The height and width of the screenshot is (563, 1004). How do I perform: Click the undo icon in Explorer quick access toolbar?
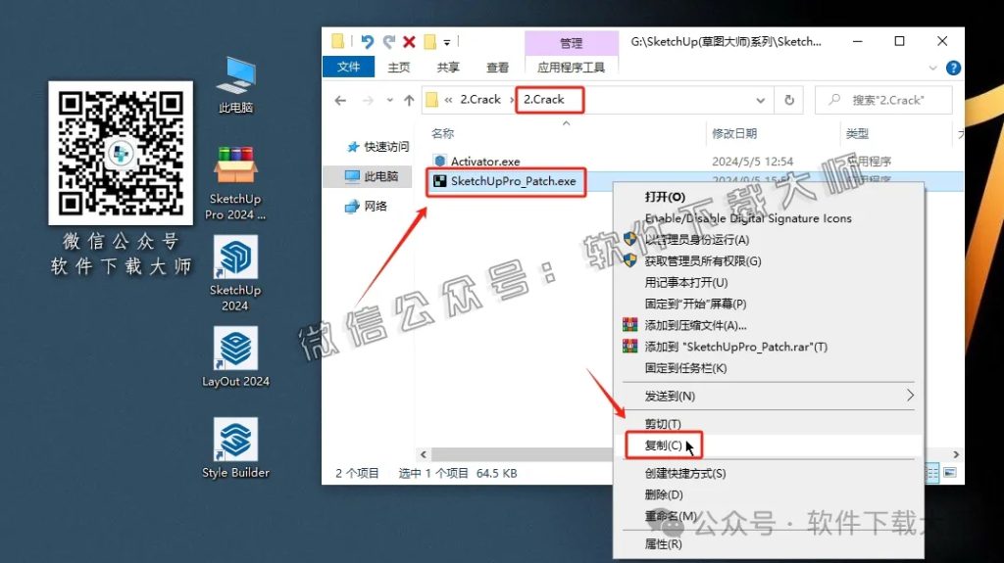coord(367,42)
